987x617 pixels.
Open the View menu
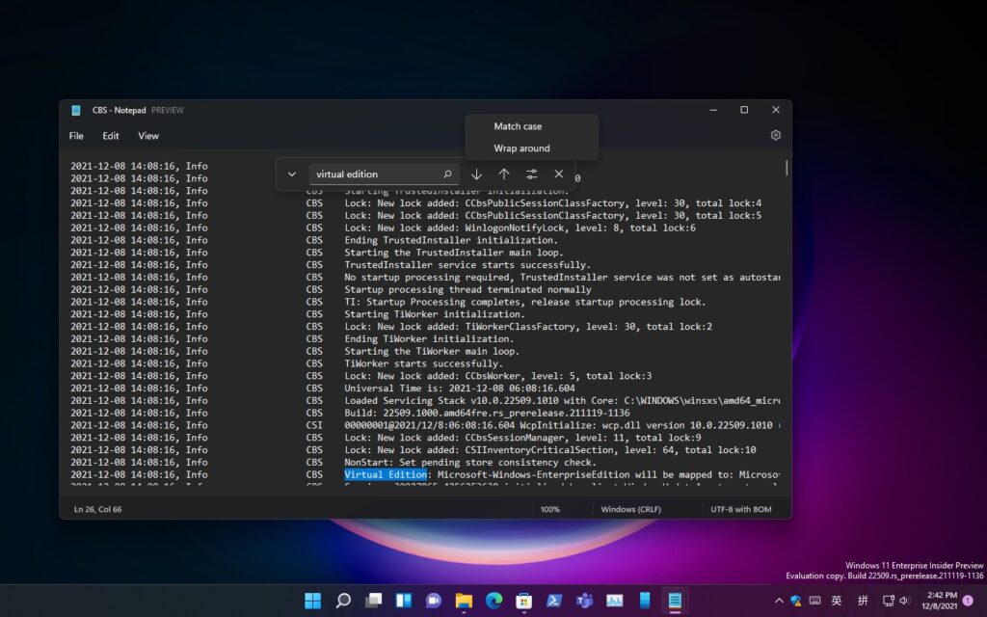coord(148,136)
